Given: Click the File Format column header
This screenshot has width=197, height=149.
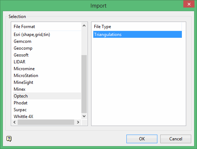Looking at the screenshot, I should (x=46, y=27).
